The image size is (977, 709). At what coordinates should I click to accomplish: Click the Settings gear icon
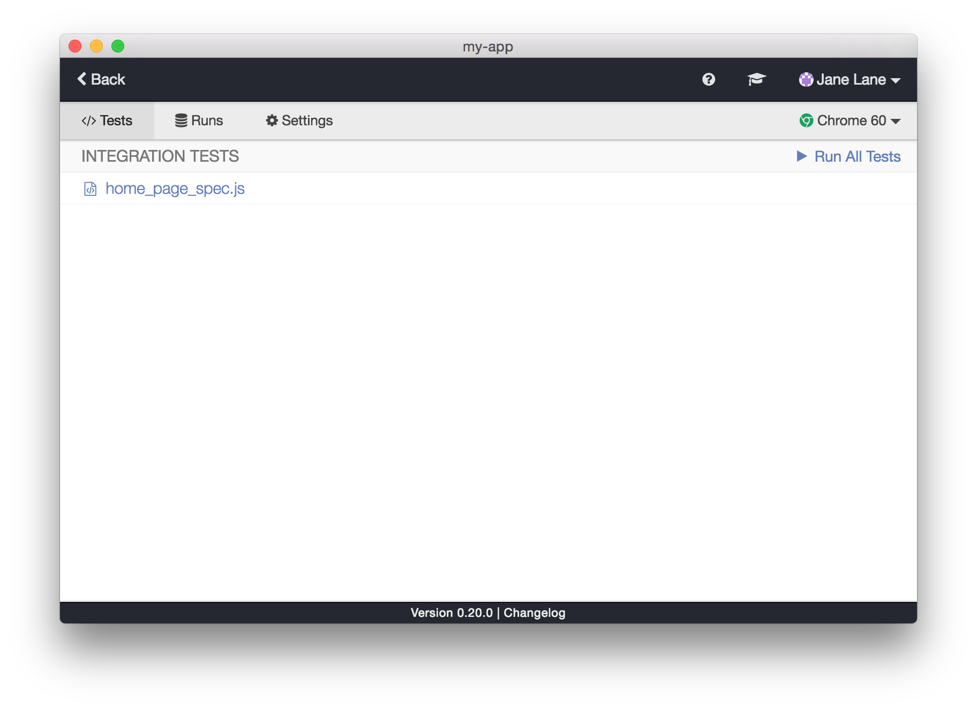271,120
